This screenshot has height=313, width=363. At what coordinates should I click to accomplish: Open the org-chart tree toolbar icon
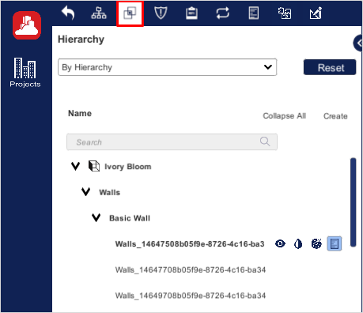[x=99, y=13]
